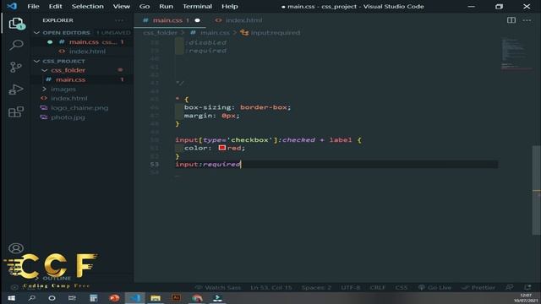Image resolution: width=541 pixels, height=304 pixels.
Task: Open the Accounts menu icon
Action: click(16, 248)
